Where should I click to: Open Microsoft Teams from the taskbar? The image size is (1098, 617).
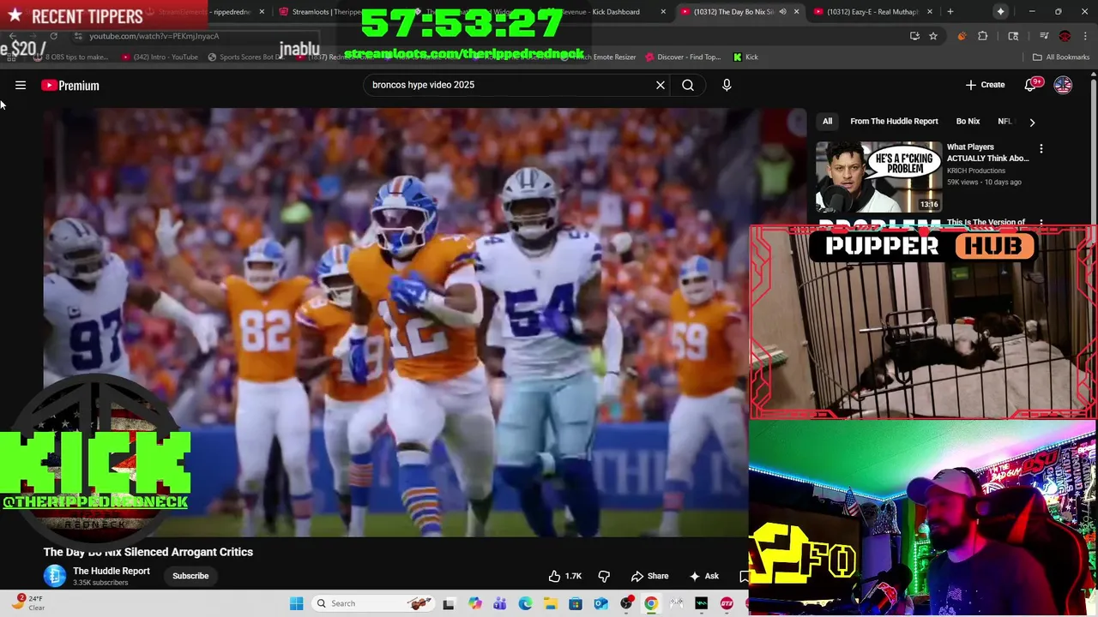click(499, 603)
